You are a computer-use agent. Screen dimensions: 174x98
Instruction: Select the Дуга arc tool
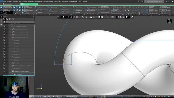(50, 10)
